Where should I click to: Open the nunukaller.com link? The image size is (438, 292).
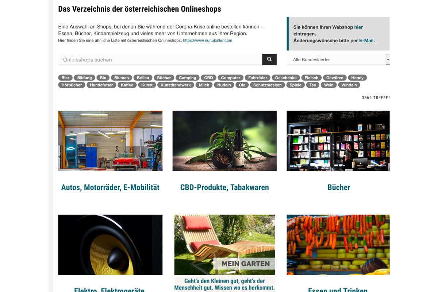click(207, 41)
